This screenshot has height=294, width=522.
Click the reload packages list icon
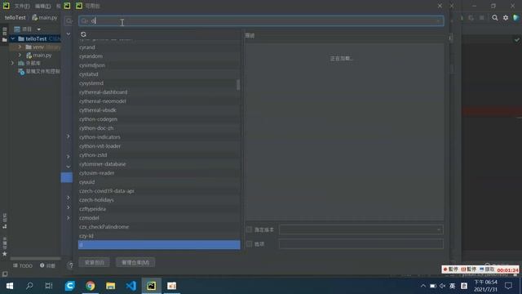click(83, 34)
